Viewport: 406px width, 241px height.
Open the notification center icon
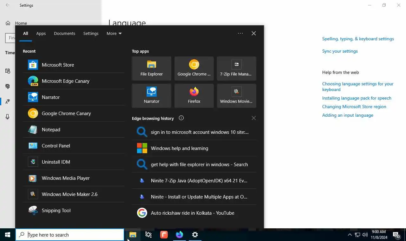(396, 235)
